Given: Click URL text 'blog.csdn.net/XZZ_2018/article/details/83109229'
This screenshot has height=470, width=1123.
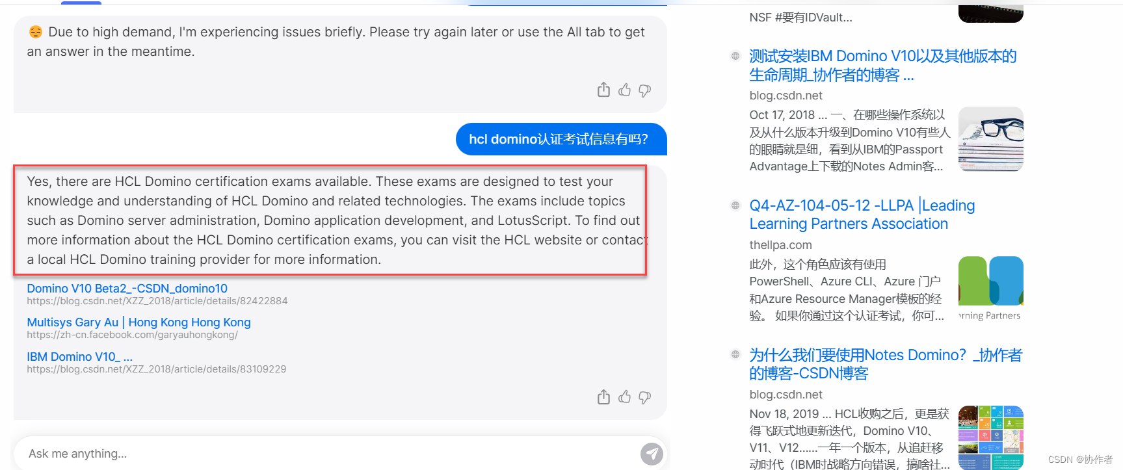Looking at the screenshot, I should point(156,369).
